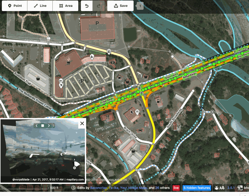The height and width of the screenshot is (196, 249).
Task: Open contributor Your Village Maps profile
Action: click(x=134, y=188)
